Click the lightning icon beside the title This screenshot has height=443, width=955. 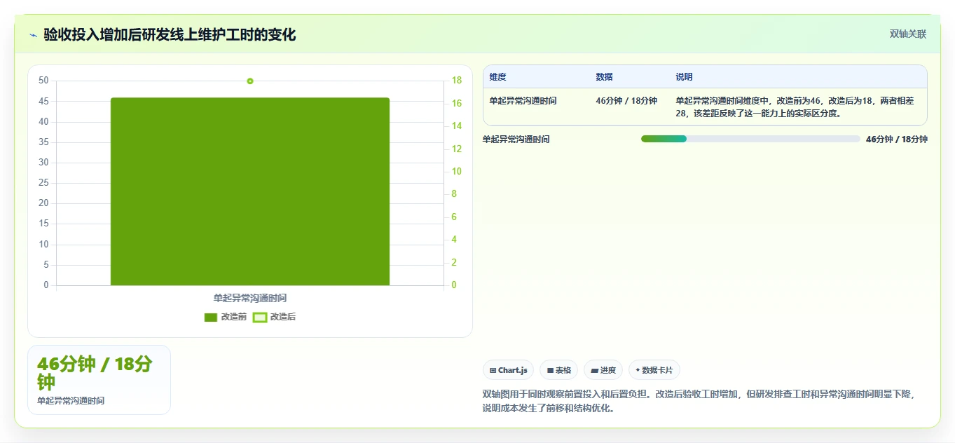pyautogui.click(x=33, y=35)
